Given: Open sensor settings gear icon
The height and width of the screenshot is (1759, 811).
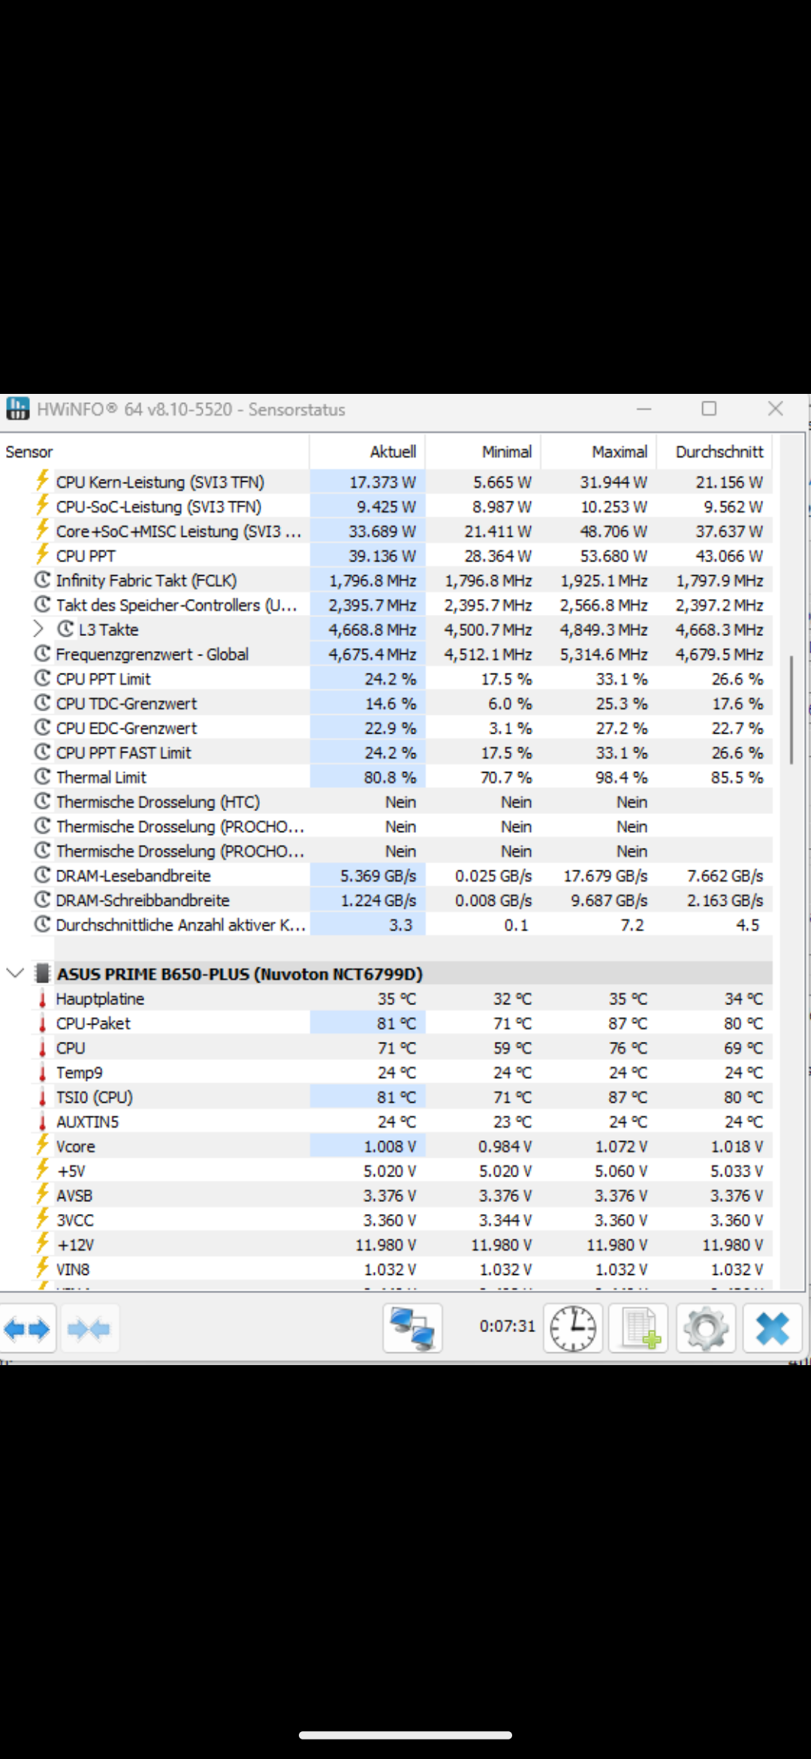Looking at the screenshot, I should tap(706, 1328).
